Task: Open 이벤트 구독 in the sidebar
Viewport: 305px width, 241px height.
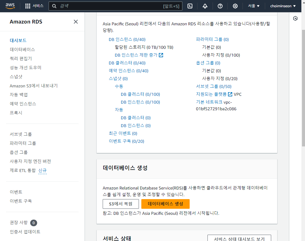Action: coord(21,201)
